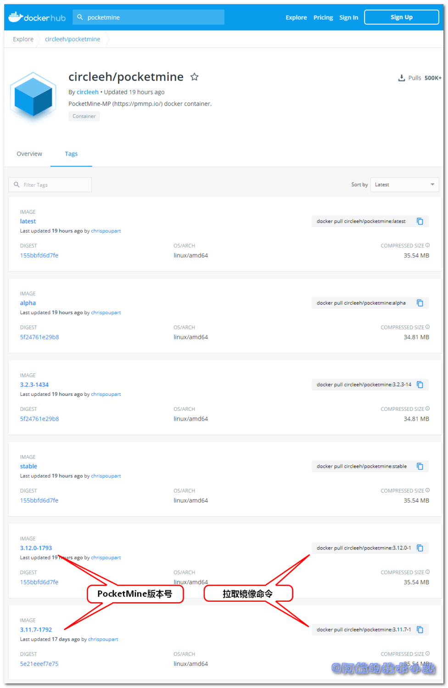Screen dimensions: 448x688
Task: Open the circleeh publisher profile
Action: click(x=88, y=92)
